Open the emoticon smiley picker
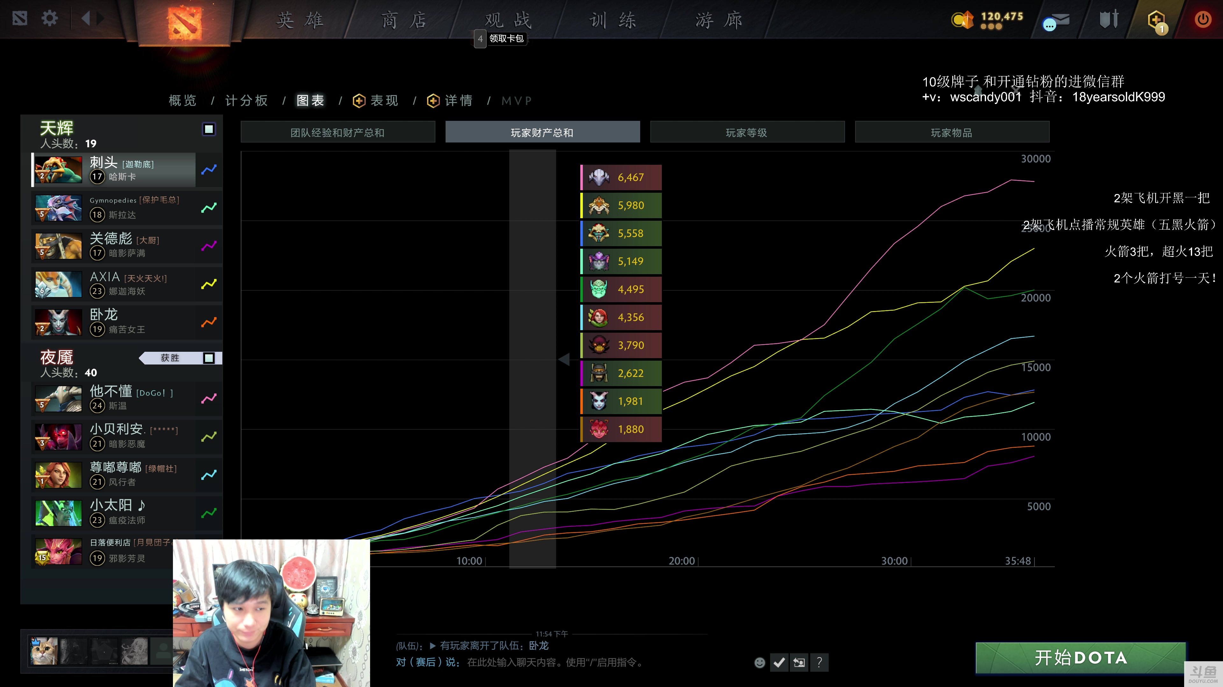Image resolution: width=1223 pixels, height=687 pixels. 760,662
